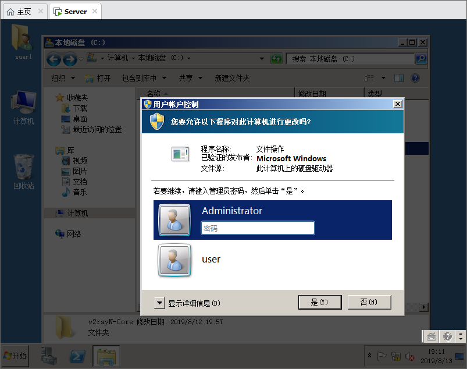
Task: Click the 否(N) button
Action: pyautogui.click(x=369, y=302)
